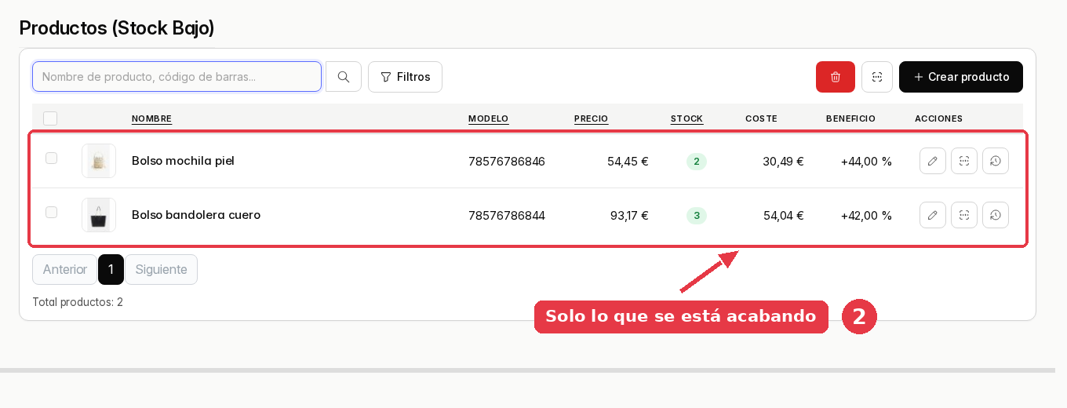Image resolution: width=1067 pixels, height=408 pixels.
Task: Click benefit value +42,00 %
Action: tap(866, 216)
